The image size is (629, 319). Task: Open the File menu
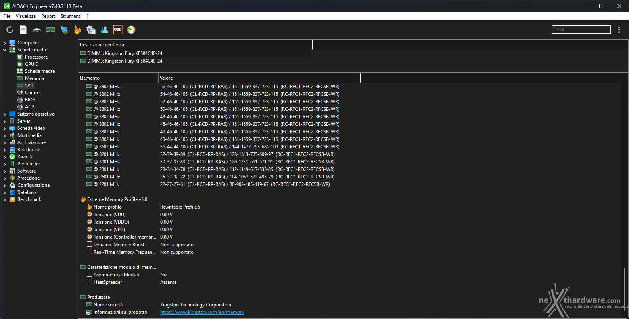click(x=7, y=16)
